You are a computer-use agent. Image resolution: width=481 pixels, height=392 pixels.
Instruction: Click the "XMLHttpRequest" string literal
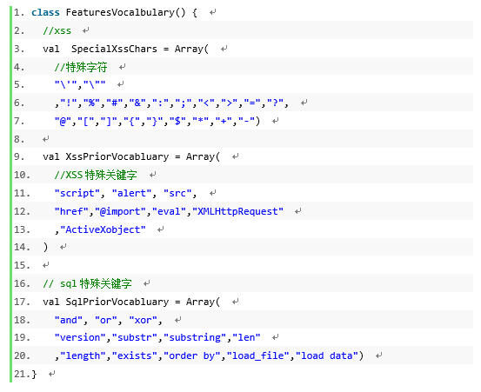tap(237, 211)
